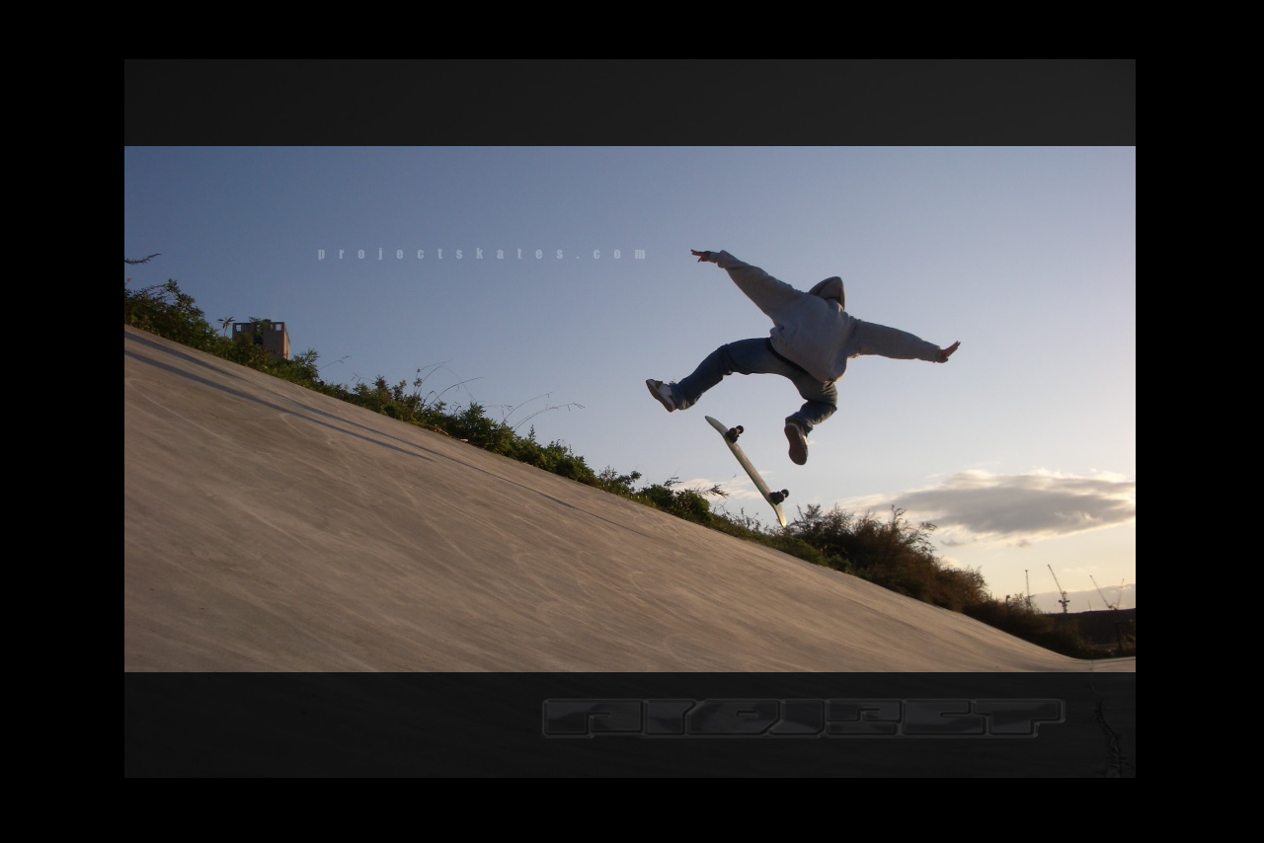The height and width of the screenshot is (843, 1264).
Task: Click the skater's shoe pointing left
Action: 661,395
